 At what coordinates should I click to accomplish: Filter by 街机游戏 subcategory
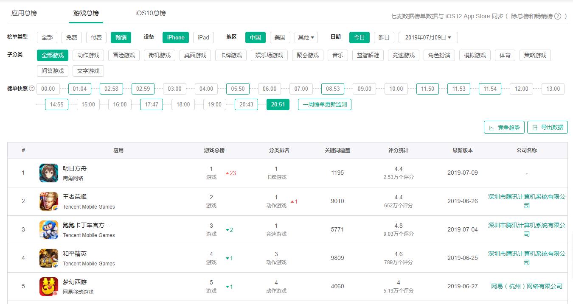coord(160,55)
